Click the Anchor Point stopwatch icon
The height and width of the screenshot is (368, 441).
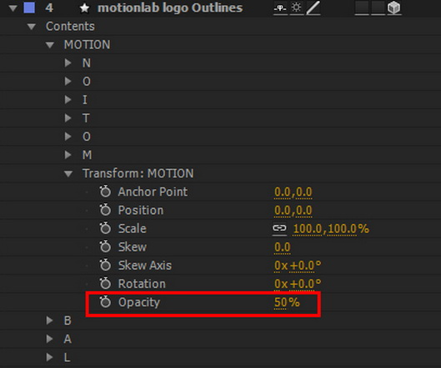tap(106, 191)
